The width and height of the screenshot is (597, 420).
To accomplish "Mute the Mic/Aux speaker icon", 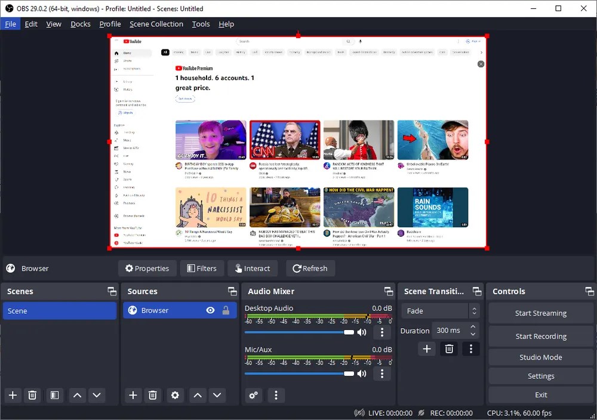I will [x=362, y=373].
